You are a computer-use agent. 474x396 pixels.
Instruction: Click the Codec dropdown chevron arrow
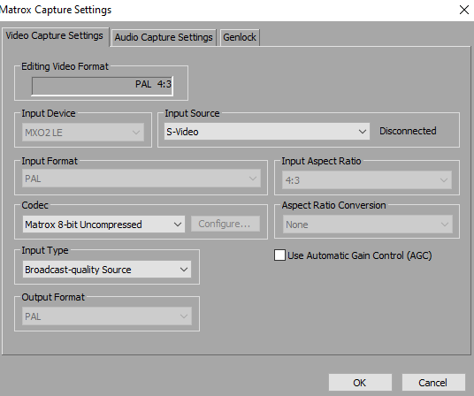178,225
